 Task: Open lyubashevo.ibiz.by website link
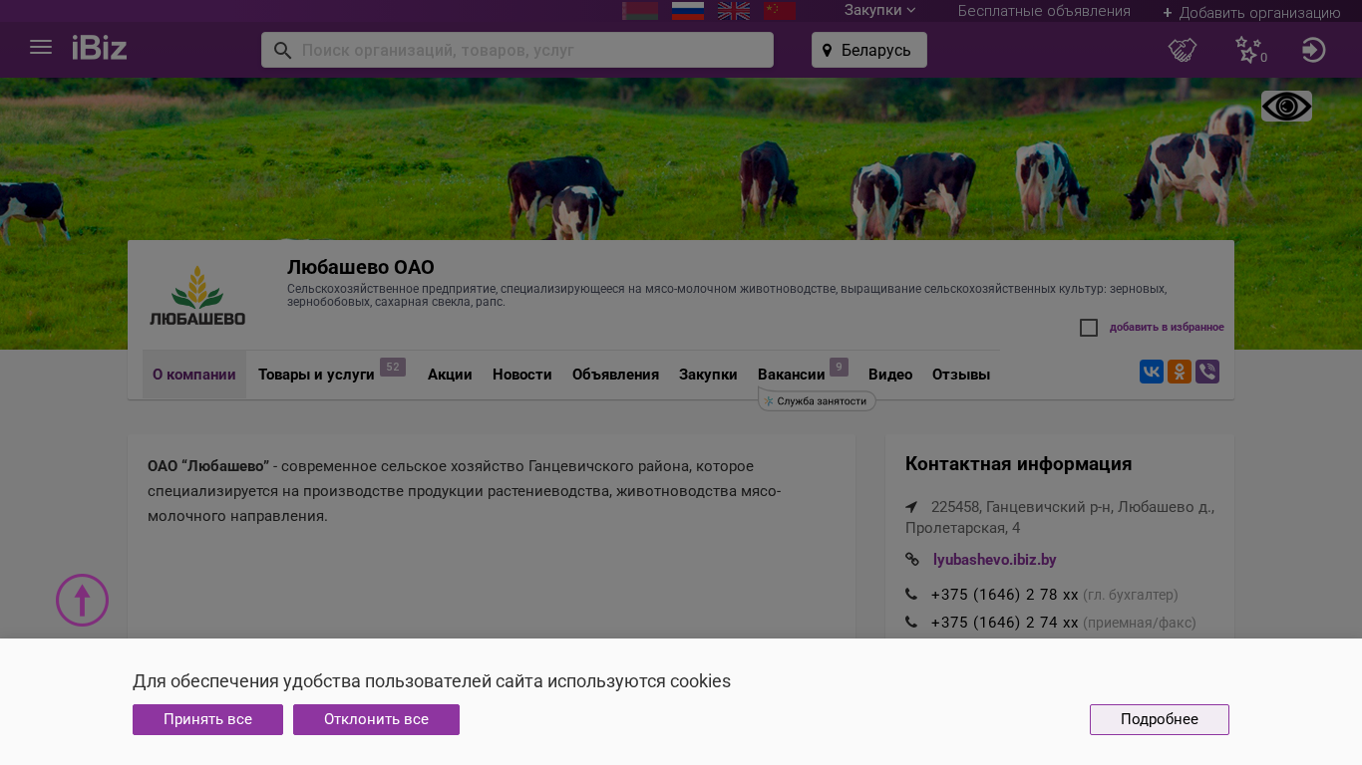[x=995, y=560]
